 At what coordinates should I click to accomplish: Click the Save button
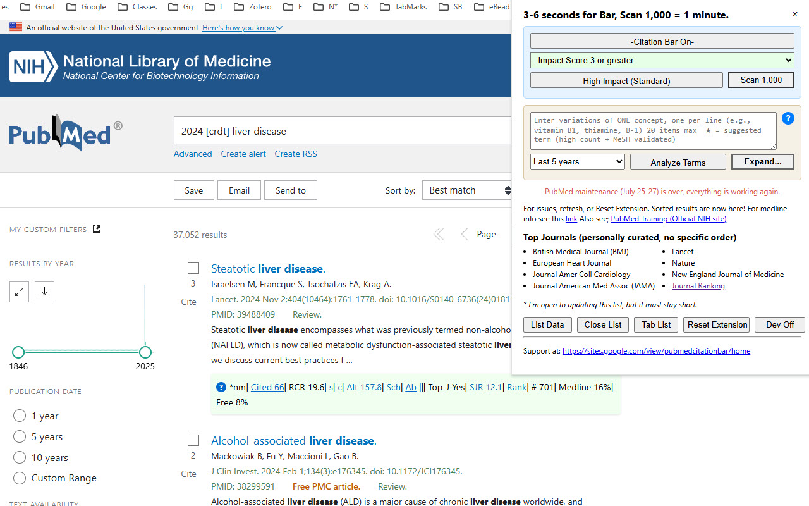[x=194, y=190]
